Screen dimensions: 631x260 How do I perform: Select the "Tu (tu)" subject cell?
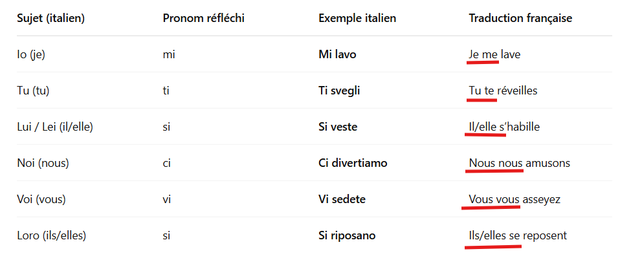click(33, 91)
